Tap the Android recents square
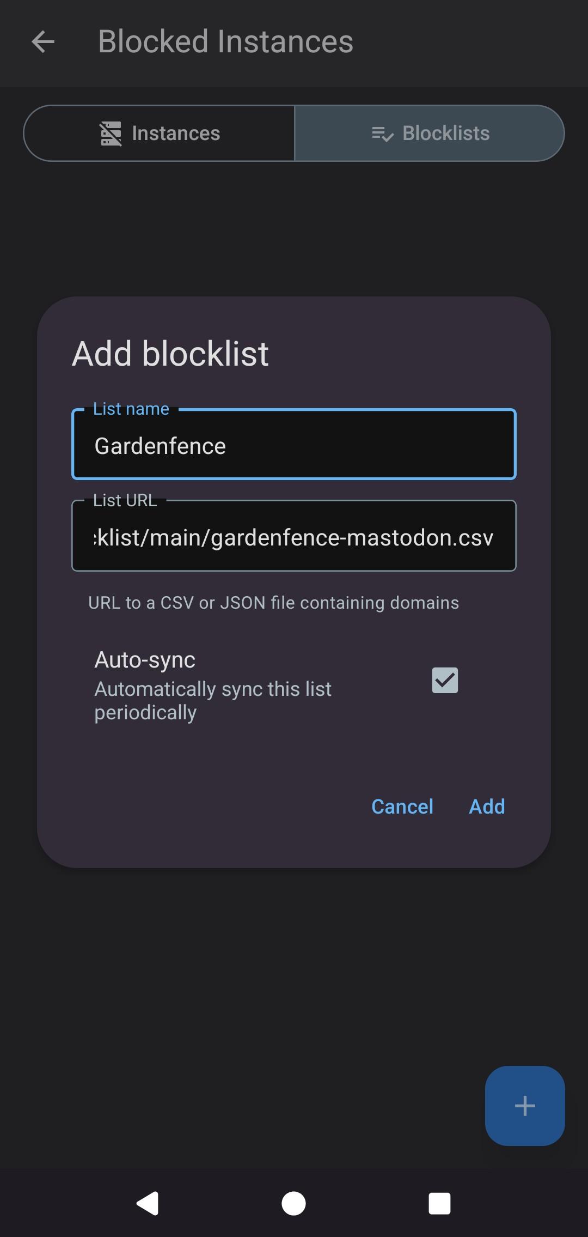Screen dimensions: 588x1237 click(x=439, y=1203)
